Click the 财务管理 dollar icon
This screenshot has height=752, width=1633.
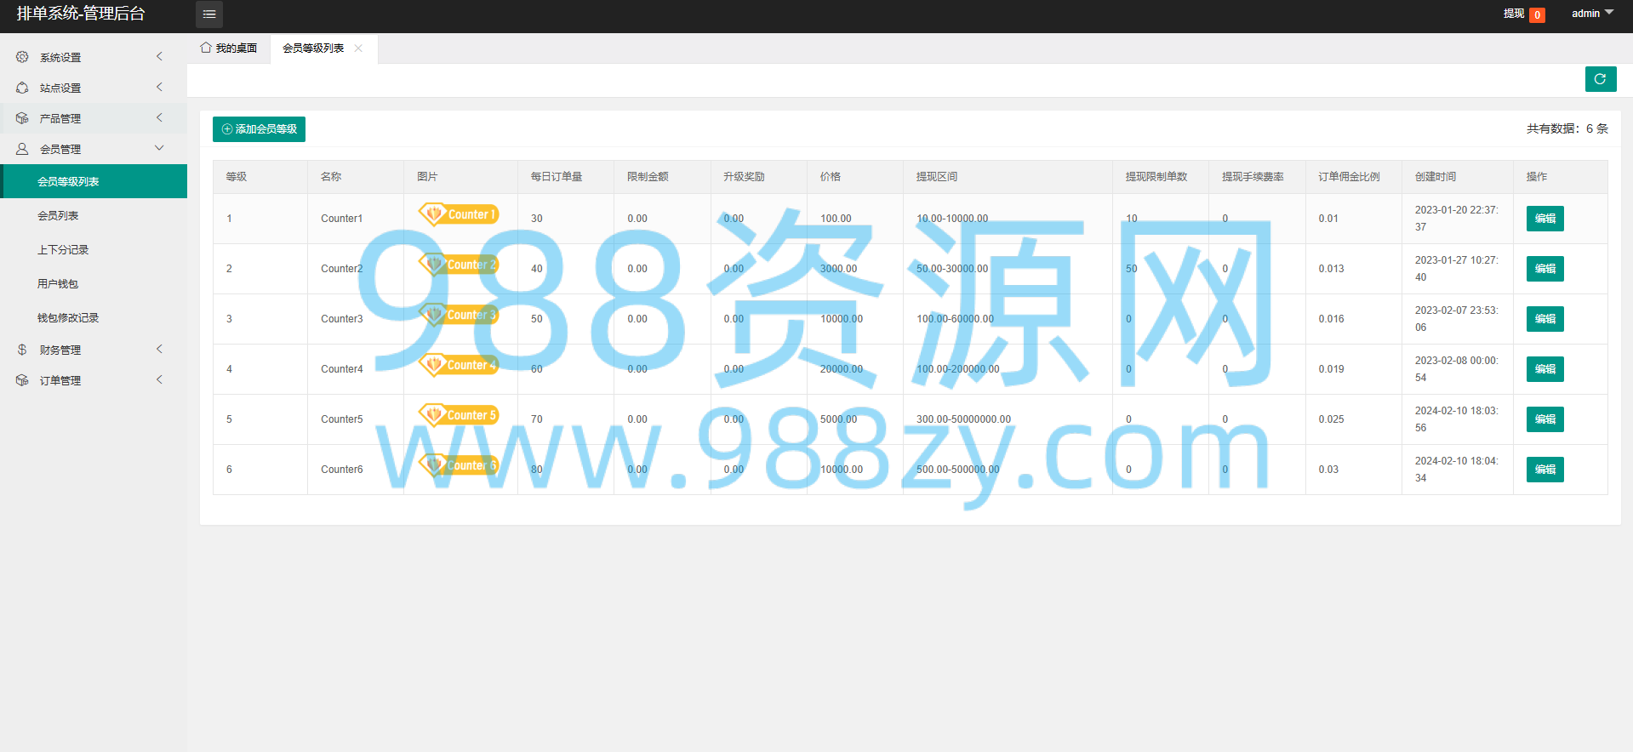(22, 350)
